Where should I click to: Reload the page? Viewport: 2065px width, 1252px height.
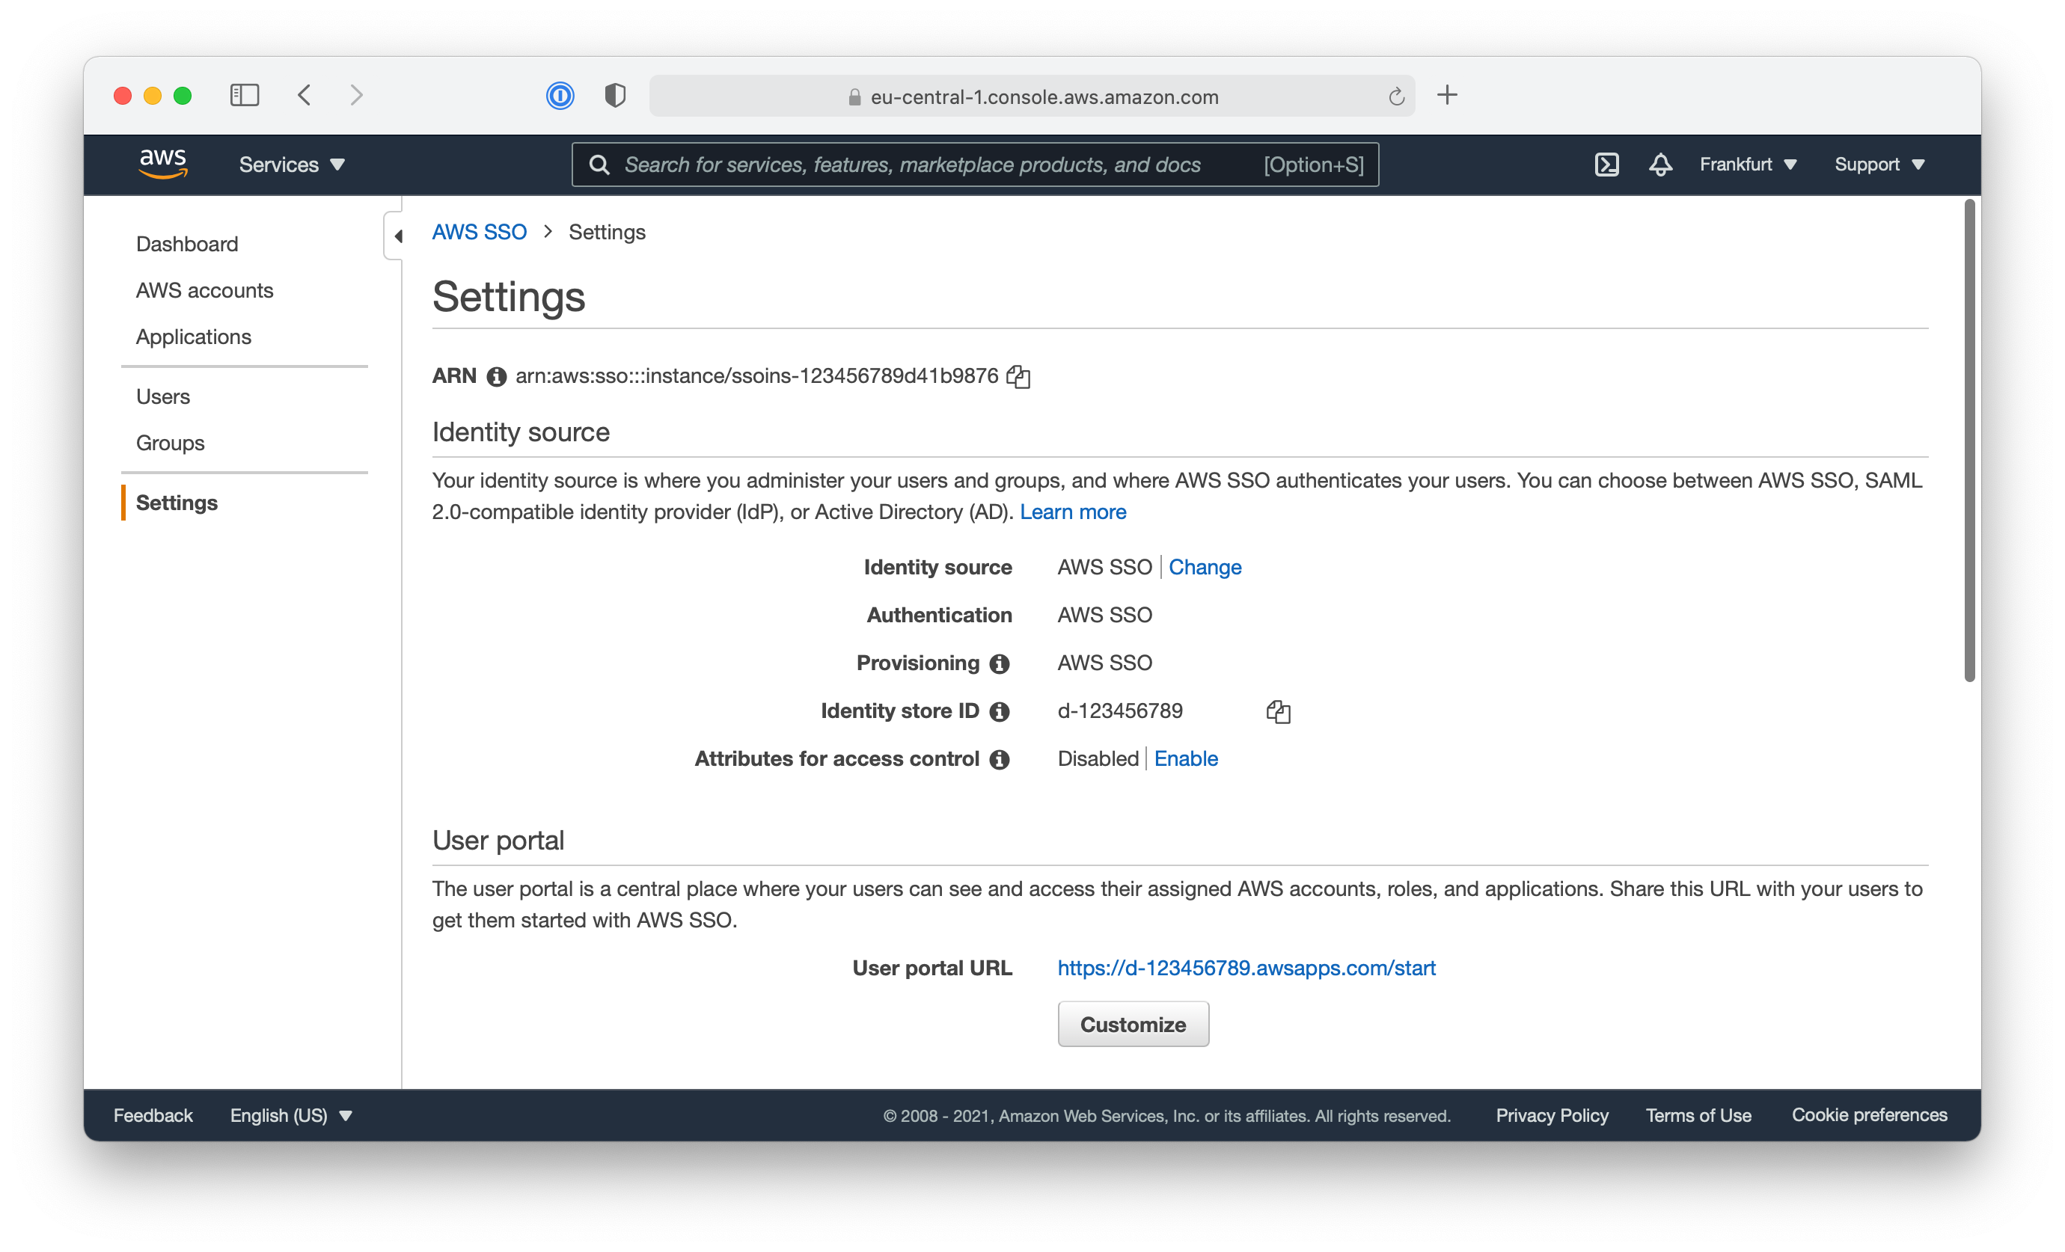(1395, 97)
